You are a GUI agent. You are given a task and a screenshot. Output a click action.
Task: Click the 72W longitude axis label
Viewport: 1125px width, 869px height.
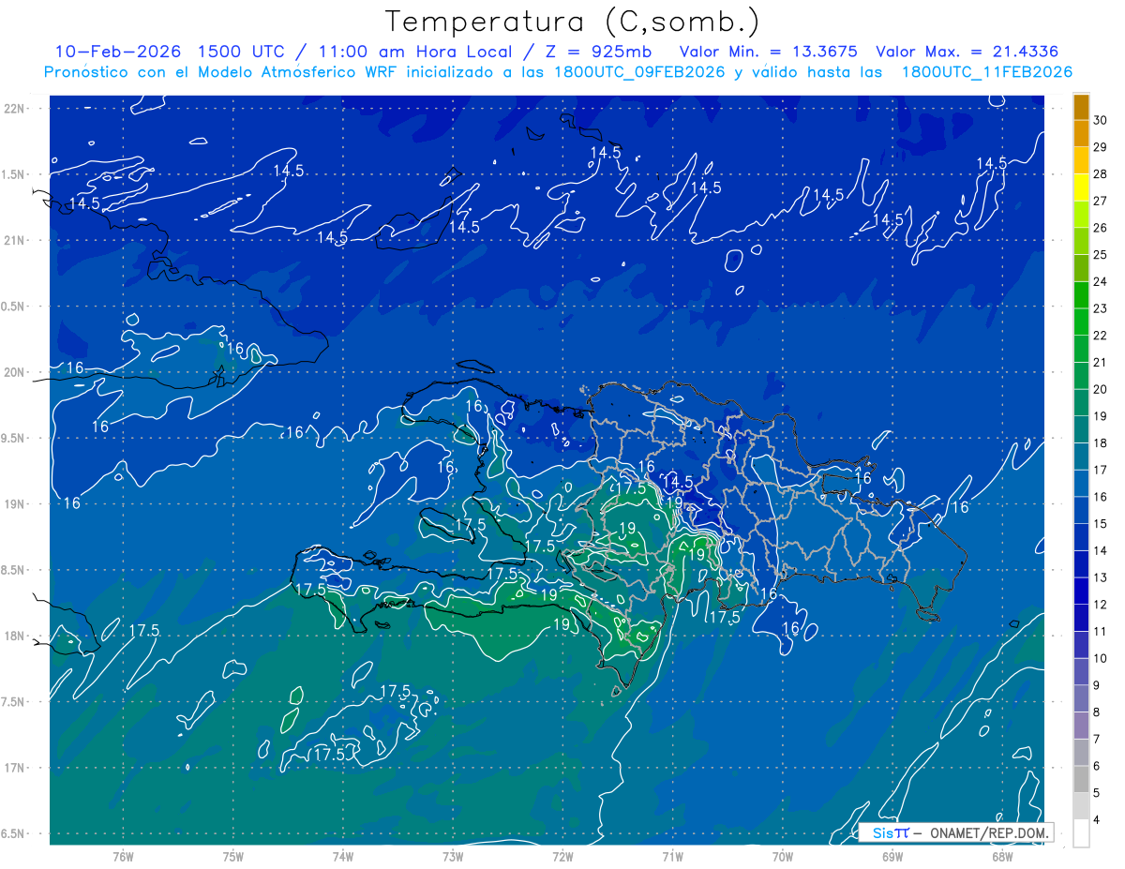tap(562, 857)
